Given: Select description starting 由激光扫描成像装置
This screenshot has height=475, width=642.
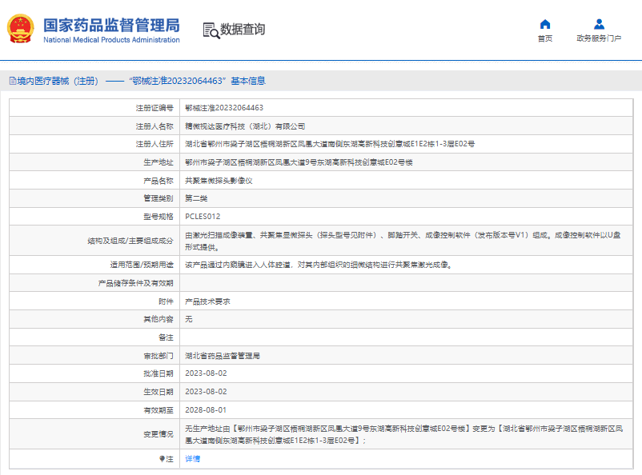Looking at the screenshot, I should click(x=403, y=241).
